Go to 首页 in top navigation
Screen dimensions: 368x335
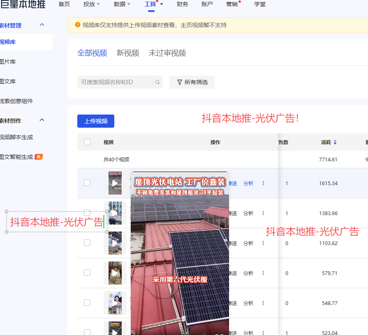64,4
